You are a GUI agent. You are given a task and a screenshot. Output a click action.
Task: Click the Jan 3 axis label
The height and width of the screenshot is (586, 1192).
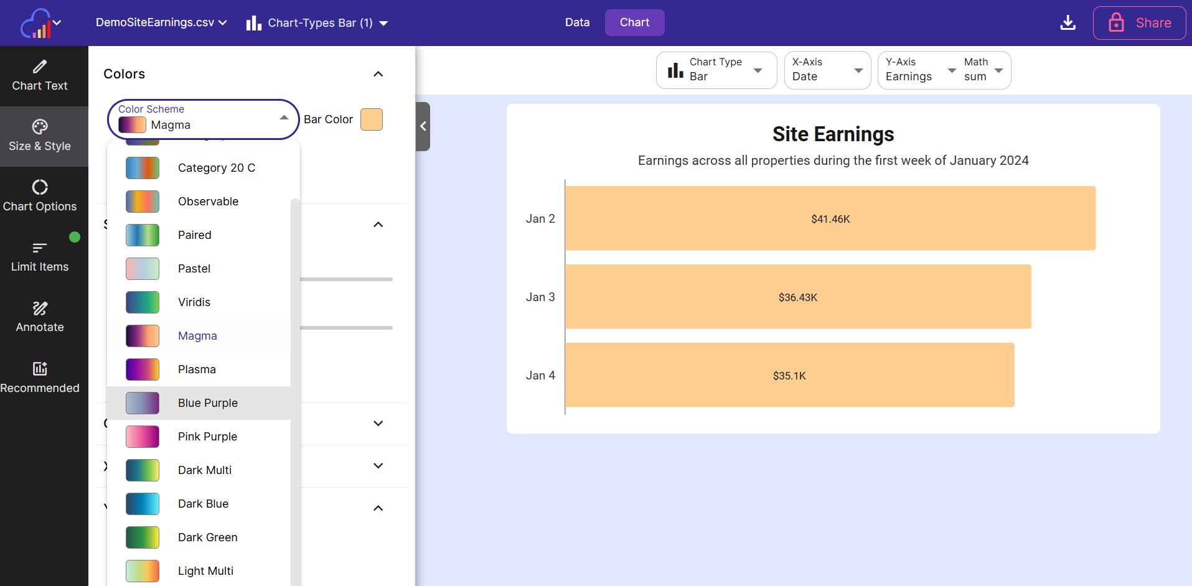540,297
